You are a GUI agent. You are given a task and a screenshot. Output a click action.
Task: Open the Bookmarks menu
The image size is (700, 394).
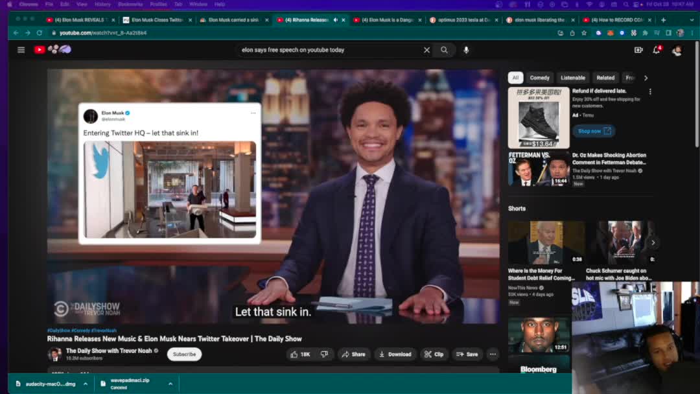click(130, 5)
